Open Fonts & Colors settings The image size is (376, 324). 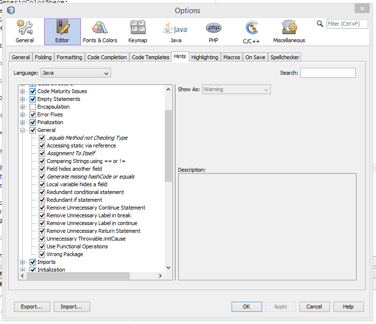pyautogui.click(x=100, y=32)
